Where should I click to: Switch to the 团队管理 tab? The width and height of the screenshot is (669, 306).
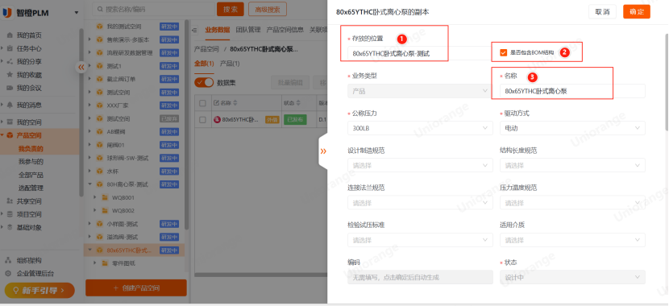point(248,30)
